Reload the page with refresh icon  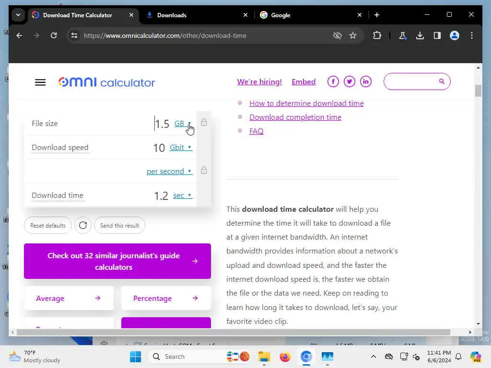tap(54, 35)
